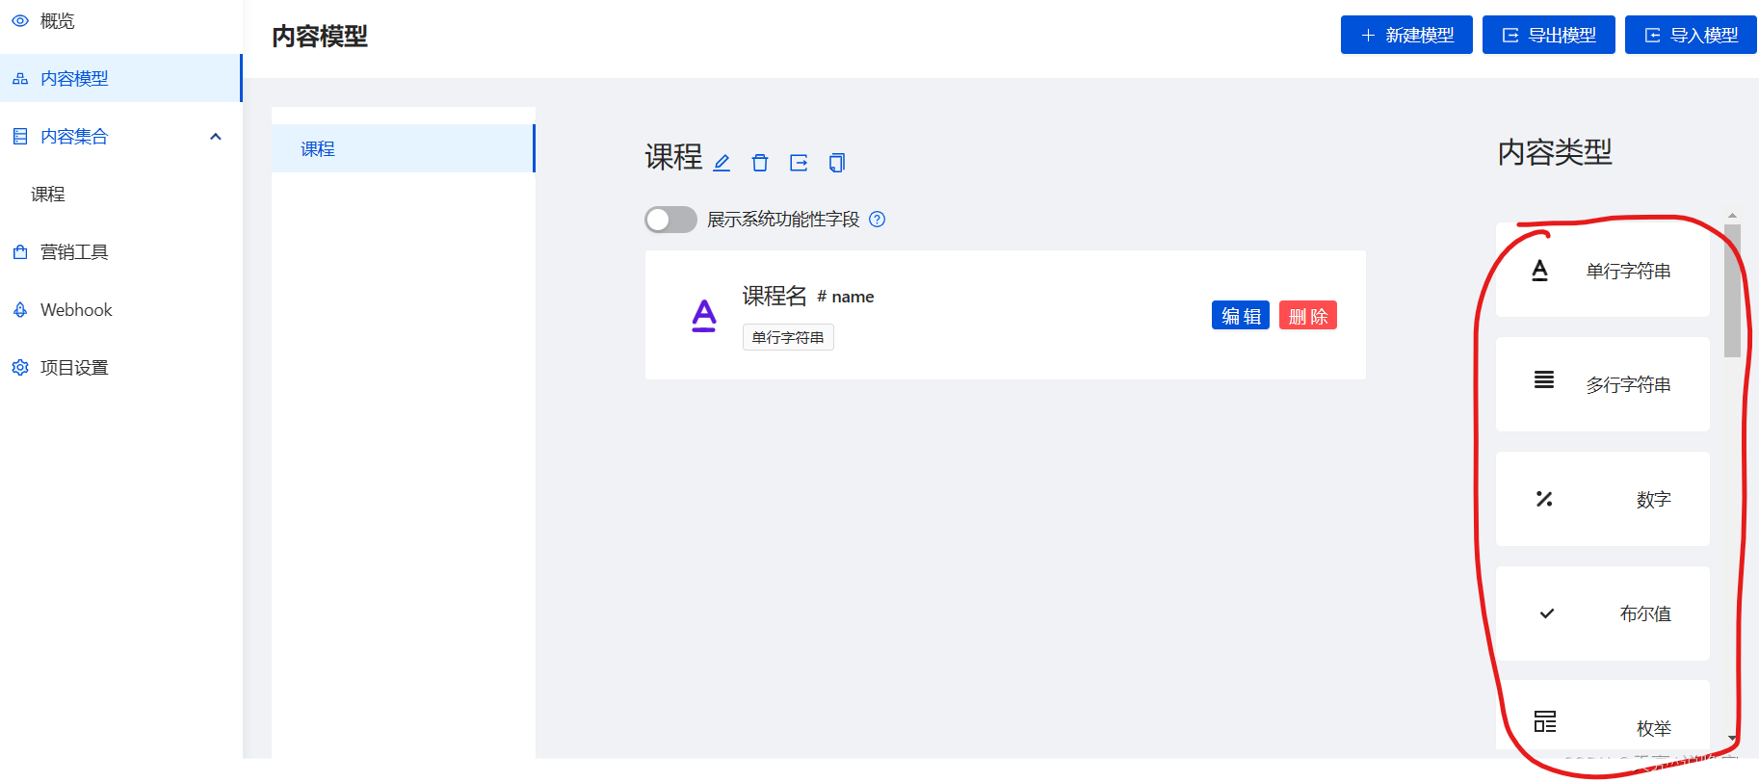Click the content type list scrollbar thumb

1732,291
